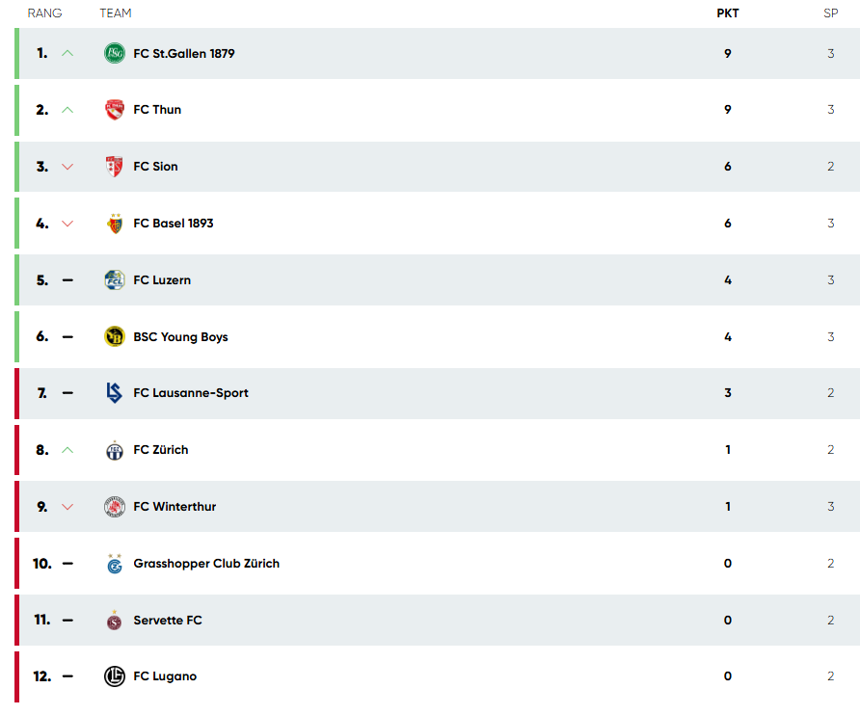860x715 pixels.
Task: Click the Grasshopper Club Zürich logo
Action: pos(115,564)
